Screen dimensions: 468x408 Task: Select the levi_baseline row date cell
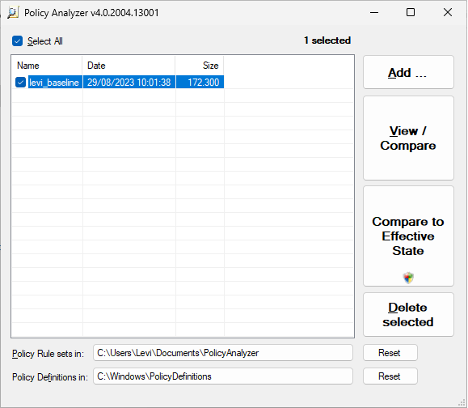[129, 83]
